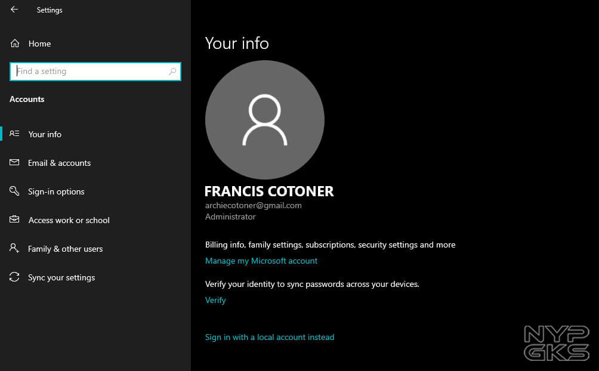Click the key icon for Sign-in options
Viewport: 599px width, 371px height.
tap(15, 191)
